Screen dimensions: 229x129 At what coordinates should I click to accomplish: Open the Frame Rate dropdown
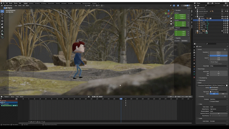pos(219,66)
